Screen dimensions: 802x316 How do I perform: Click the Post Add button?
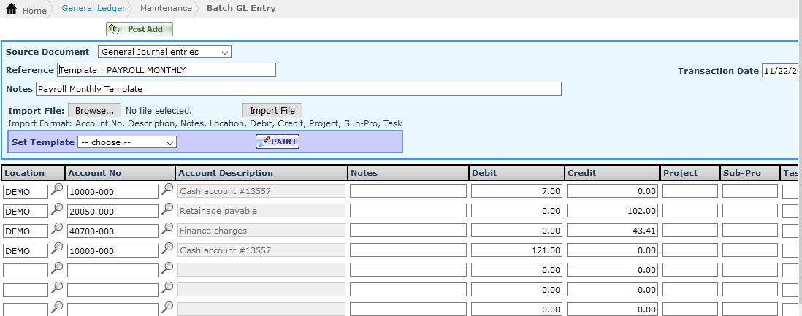point(140,29)
